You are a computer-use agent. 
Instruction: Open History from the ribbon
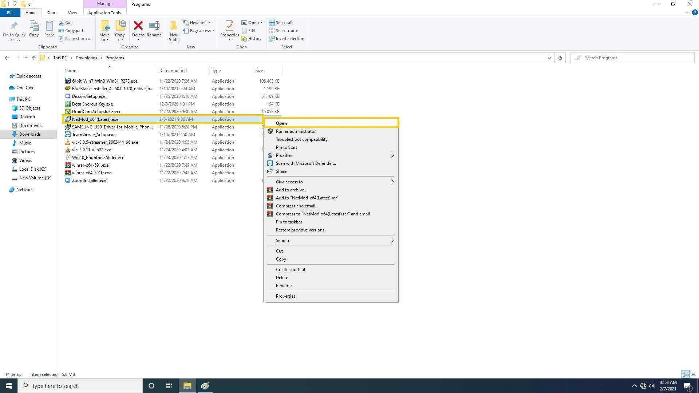tap(252, 39)
